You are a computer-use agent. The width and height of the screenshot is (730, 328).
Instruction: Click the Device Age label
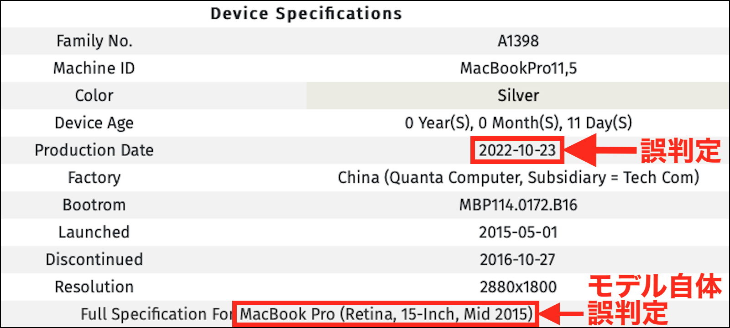coord(94,123)
